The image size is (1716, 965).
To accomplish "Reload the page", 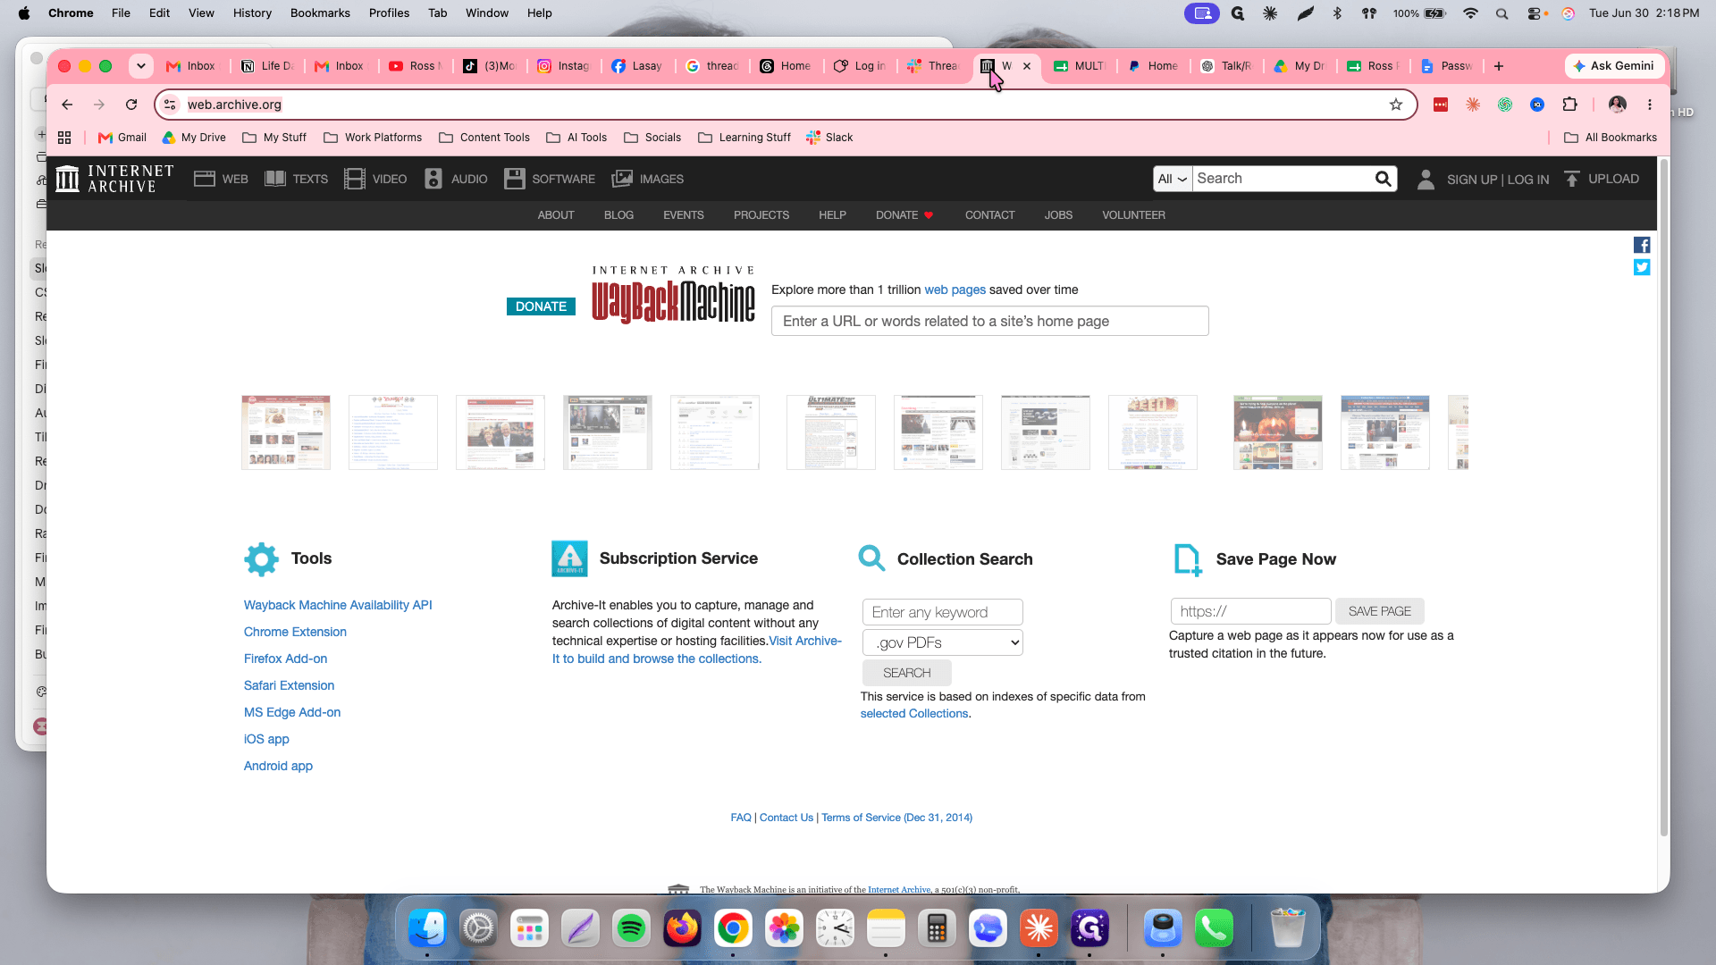I will click(x=131, y=105).
